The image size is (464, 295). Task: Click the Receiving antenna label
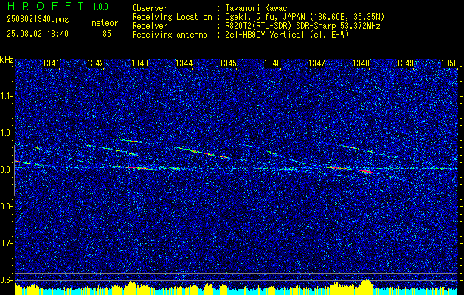[x=170, y=35]
